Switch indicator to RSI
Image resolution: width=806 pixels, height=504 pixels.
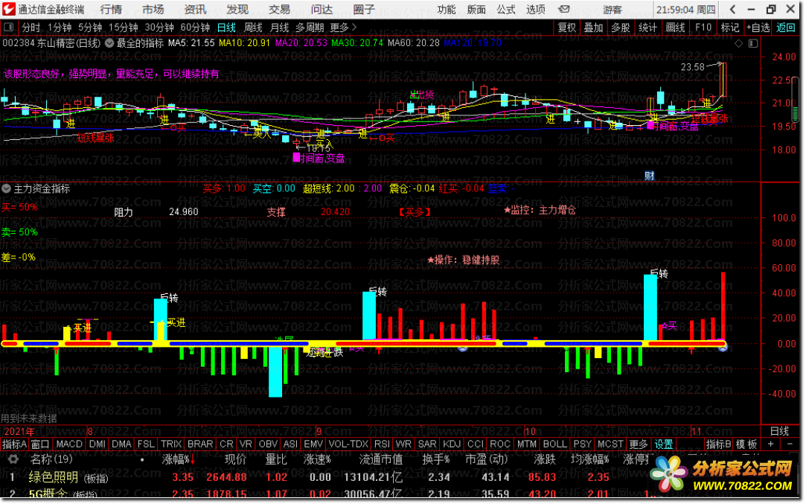pyautogui.click(x=382, y=445)
